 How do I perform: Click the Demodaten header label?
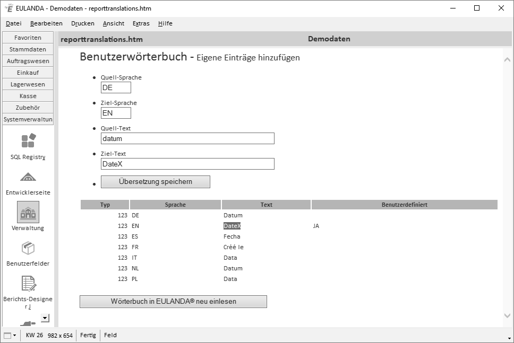[x=329, y=39]
